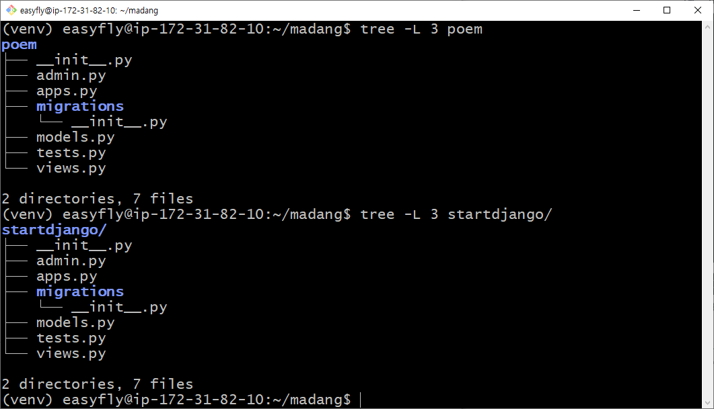Click the command 'tree -L 3 poem'

(x=421, y=29)
